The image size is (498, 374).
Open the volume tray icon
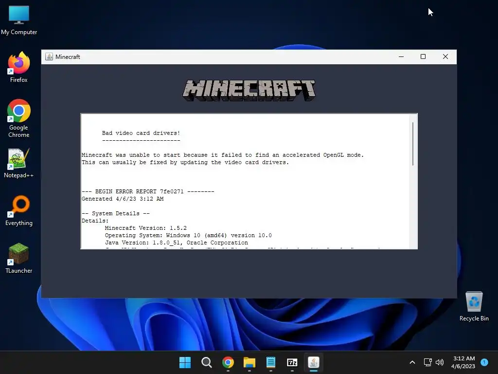440,362
